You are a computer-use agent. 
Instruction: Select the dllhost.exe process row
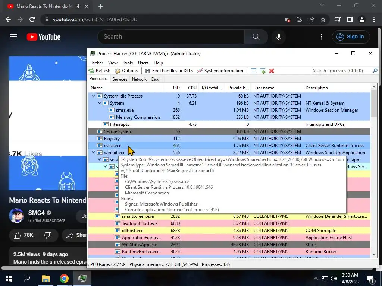(x=229, y=230)
